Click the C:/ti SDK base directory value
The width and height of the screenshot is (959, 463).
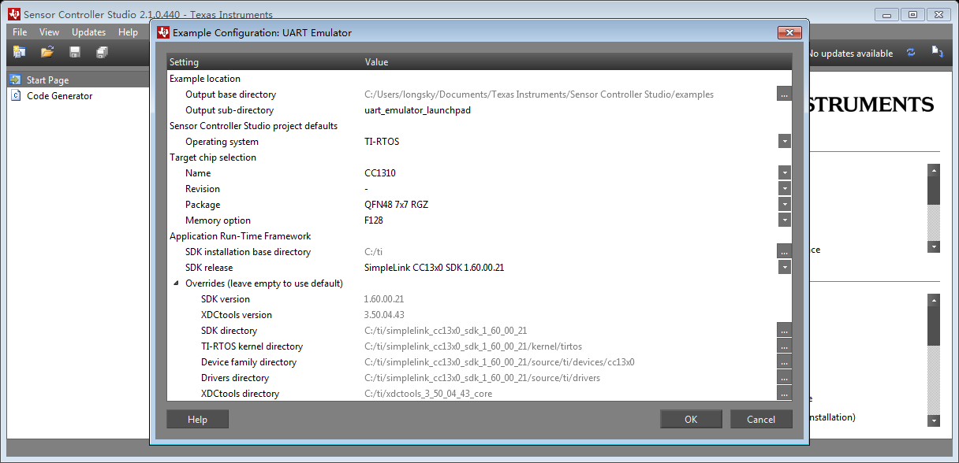pyautogui.click(x=374, y=252)
